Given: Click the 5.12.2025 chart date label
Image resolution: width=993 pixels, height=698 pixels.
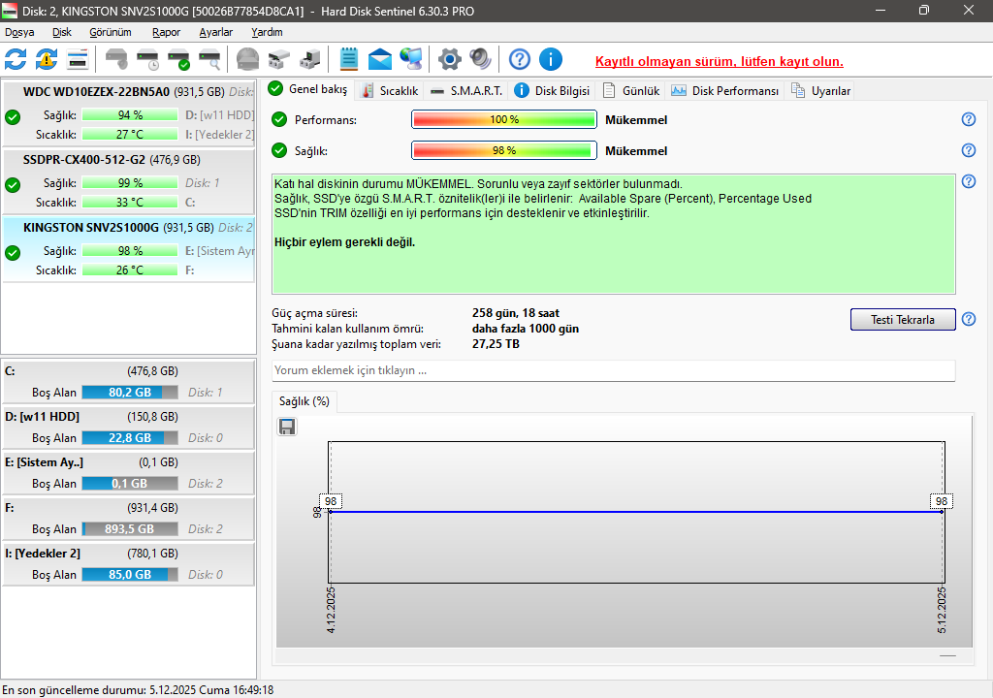Looking at the screenshot, I should [942, 610].
